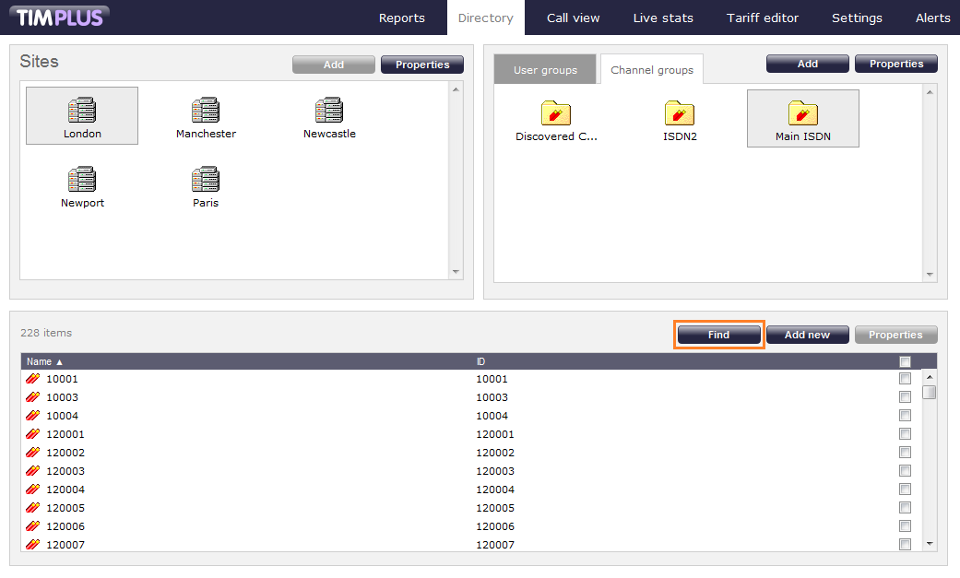Sort by the ID column header

click(480, 362)
